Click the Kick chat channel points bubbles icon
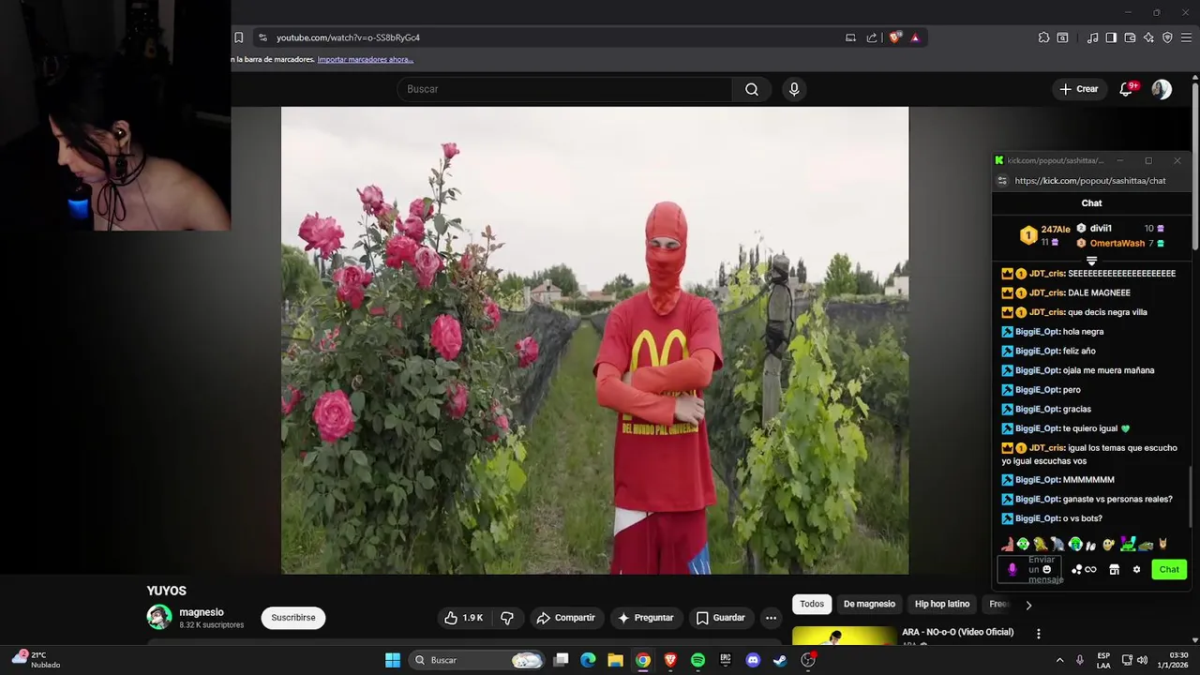 [x=1077, y=569]
